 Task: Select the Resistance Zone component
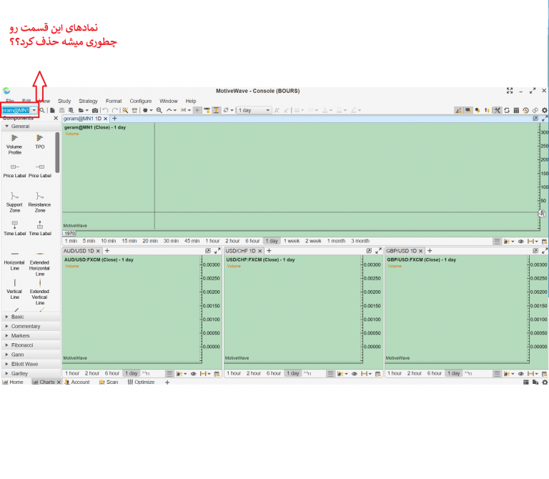(x=40, y=202)
